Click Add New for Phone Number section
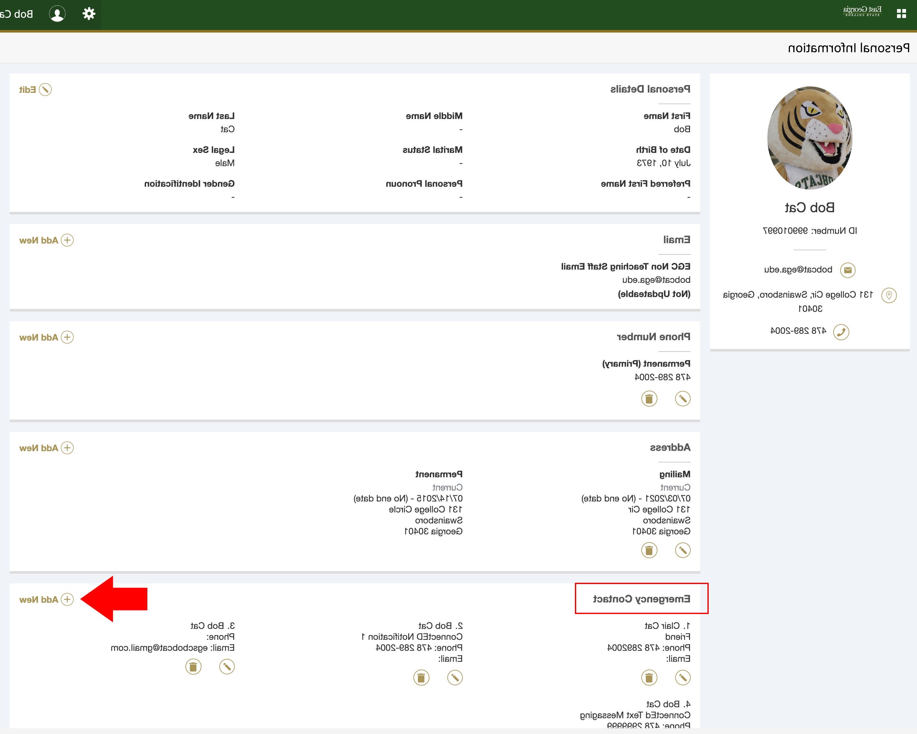 (46, 336)
